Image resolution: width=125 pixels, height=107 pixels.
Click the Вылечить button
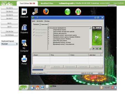pos(57,67)
